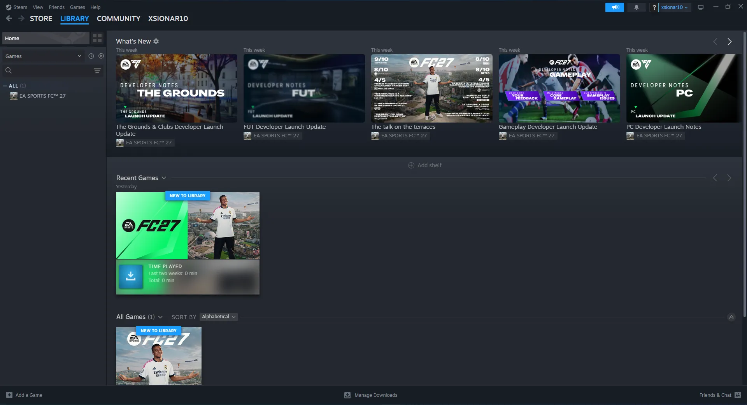This screenshot has width=747, height=405.
Task: Open Manage Downloads icon
Action: (x=347, y=395)
